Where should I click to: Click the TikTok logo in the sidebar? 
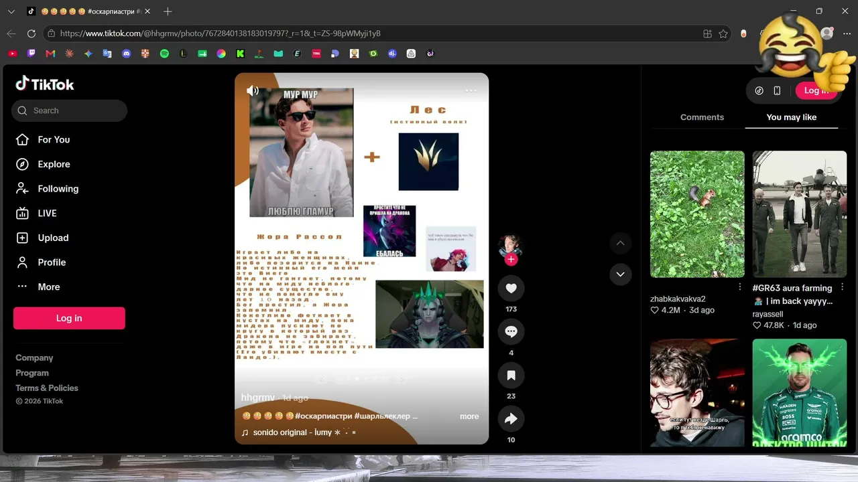click(45, 84)
